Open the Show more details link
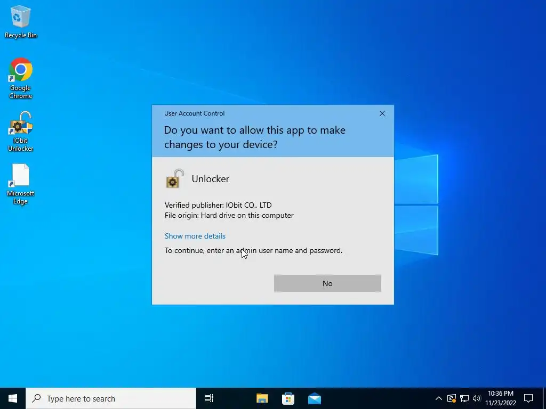Image resolution: width=546 pixels, height=409 pixels. click(x=195, y=236)
